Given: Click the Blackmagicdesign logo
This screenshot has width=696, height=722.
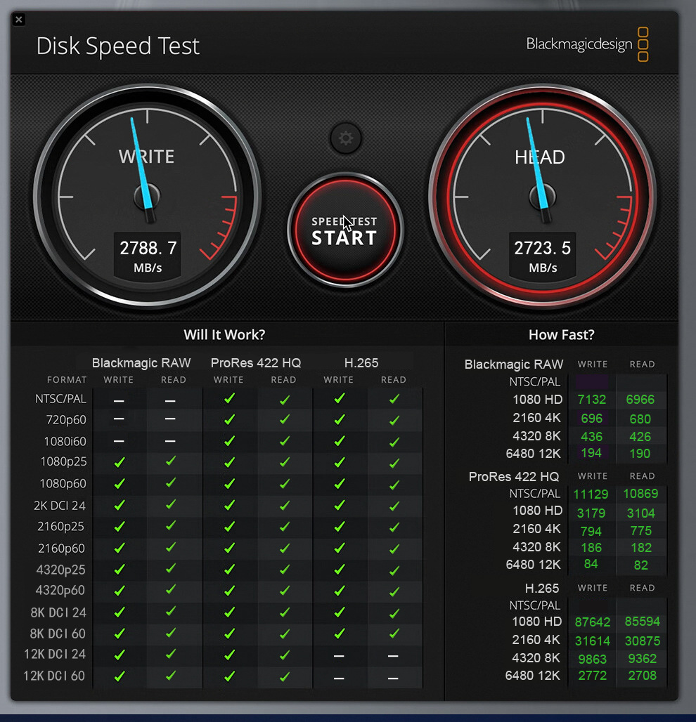Looking at the screenshot, I should click(587, 44).
